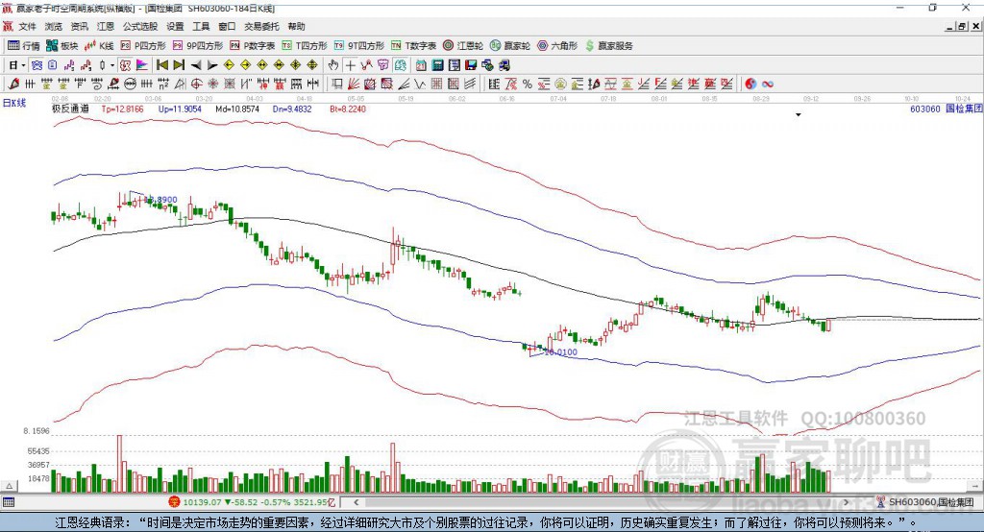
Task: Open the 赢家轮 wheel tool
Action: click(x=510, y=46)
